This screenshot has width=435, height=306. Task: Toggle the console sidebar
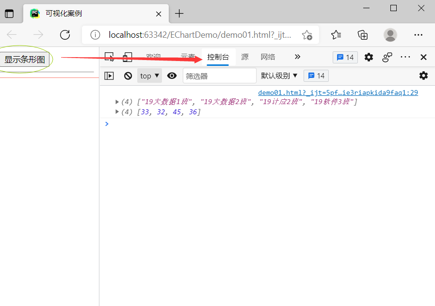pyautogui.click(x=109, y=76)
